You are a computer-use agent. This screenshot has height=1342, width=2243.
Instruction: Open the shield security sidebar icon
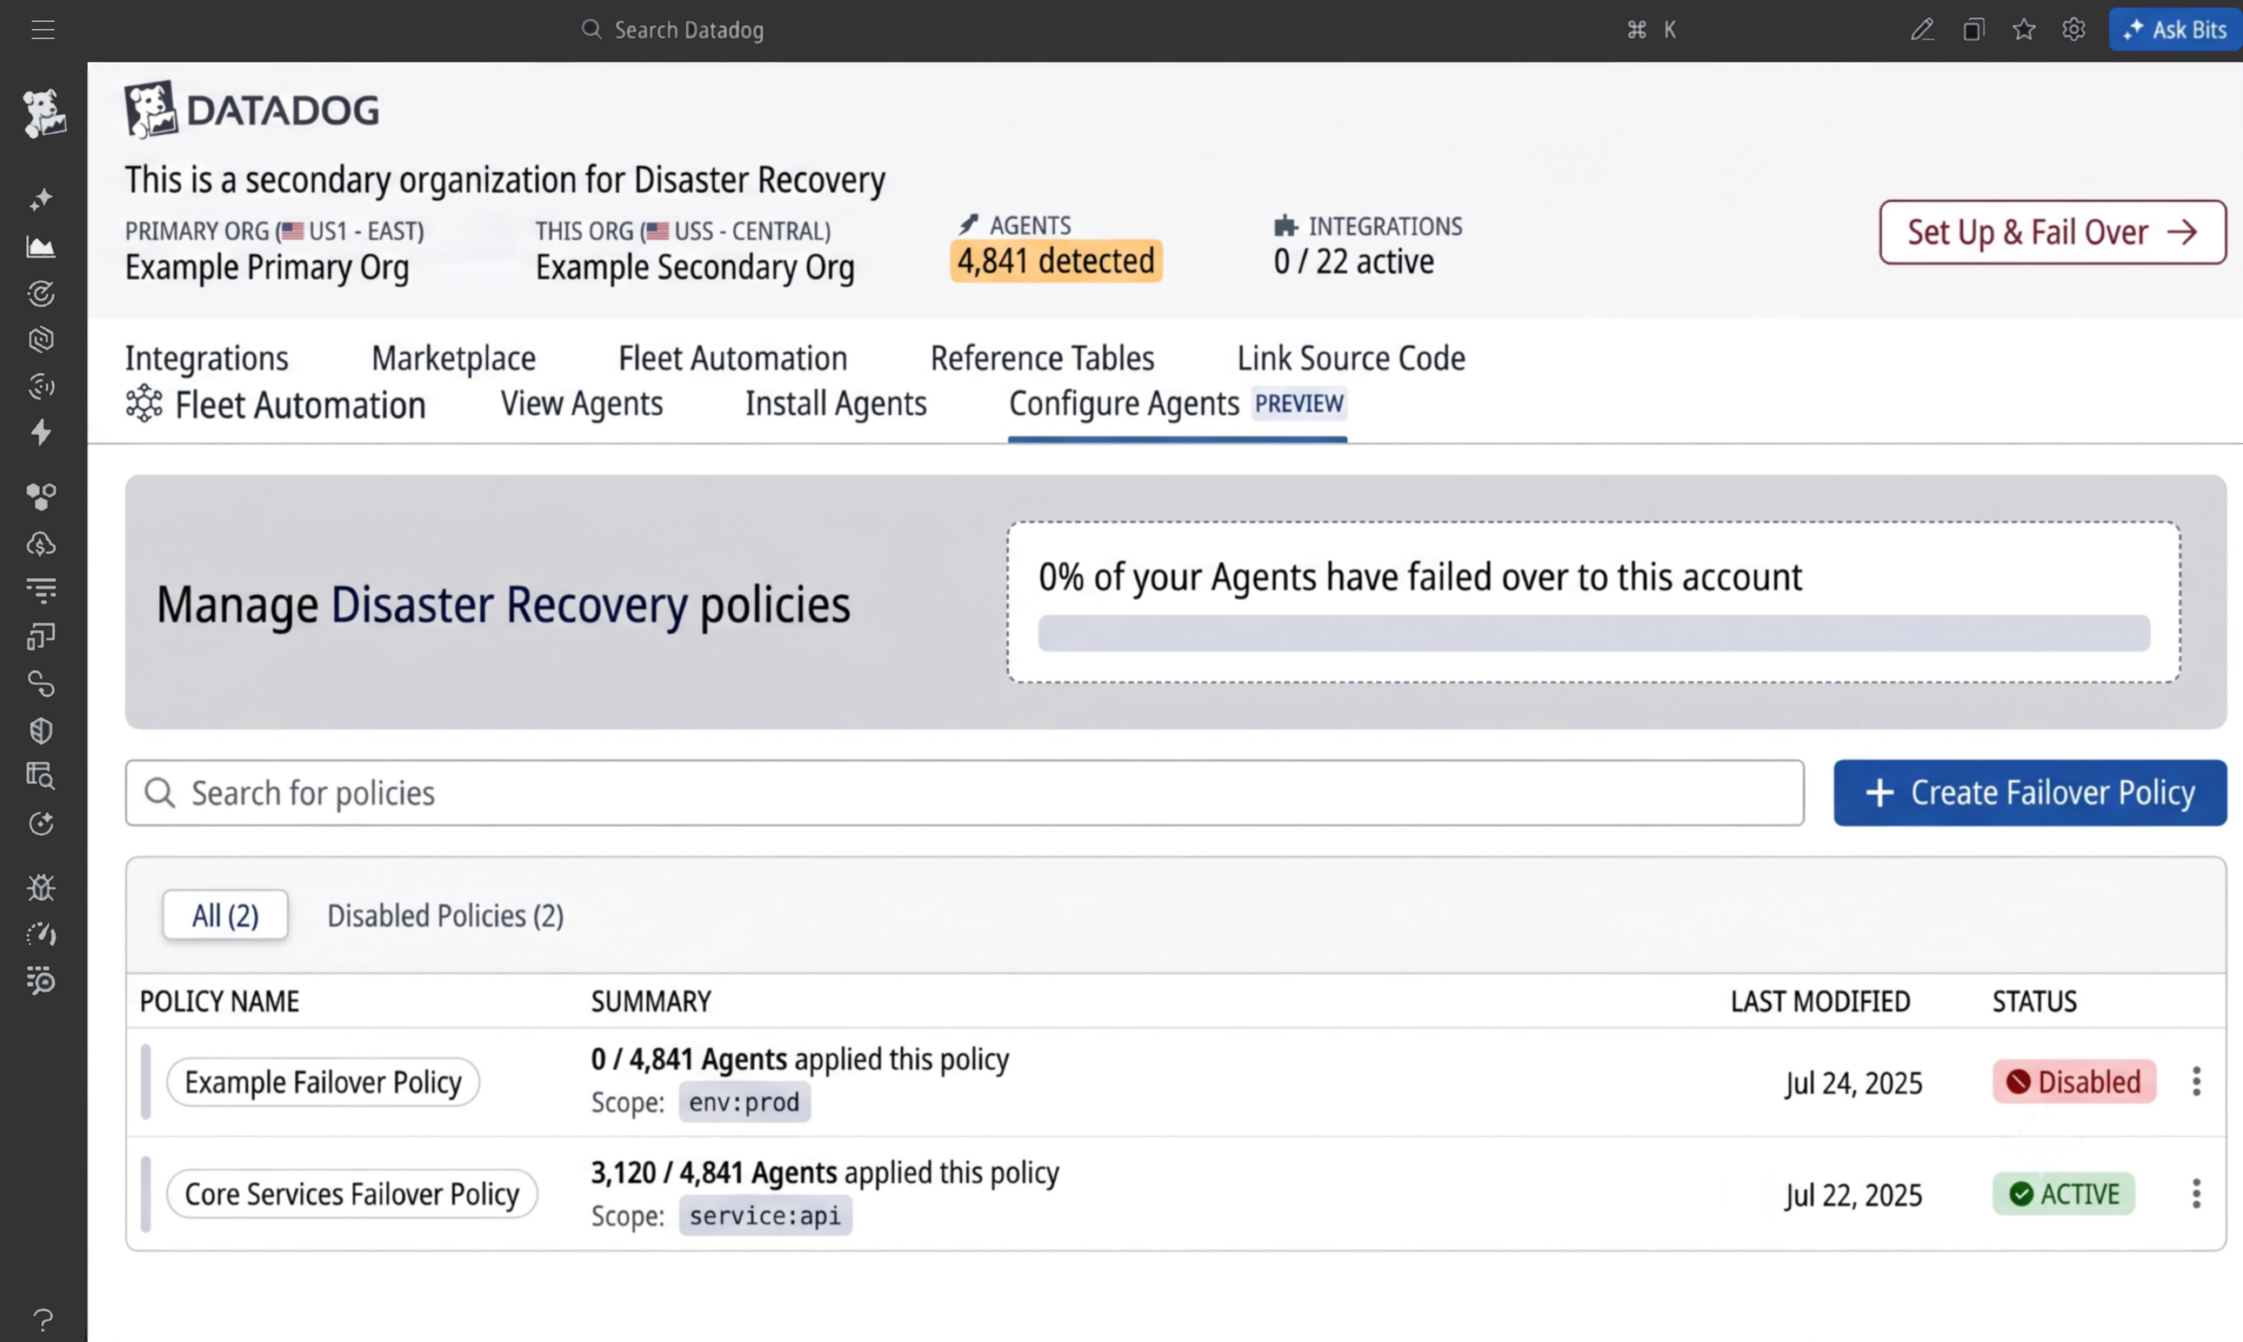(41, 730)
